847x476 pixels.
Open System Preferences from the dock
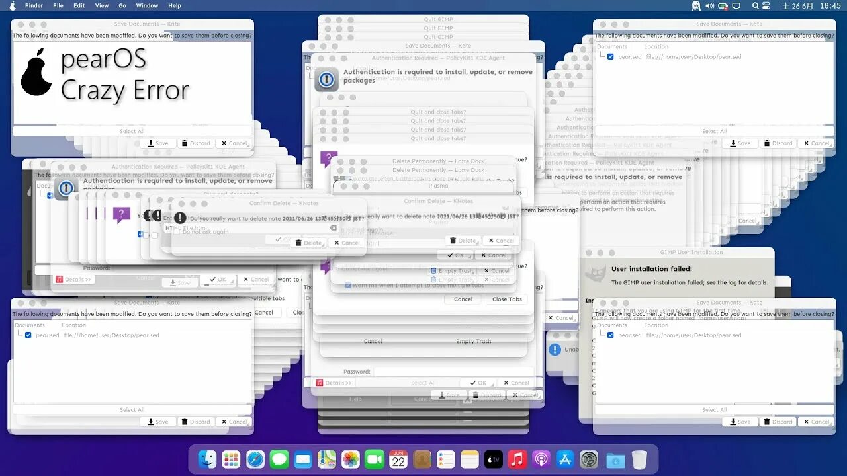pyautogui.click(x=589, y=459)
